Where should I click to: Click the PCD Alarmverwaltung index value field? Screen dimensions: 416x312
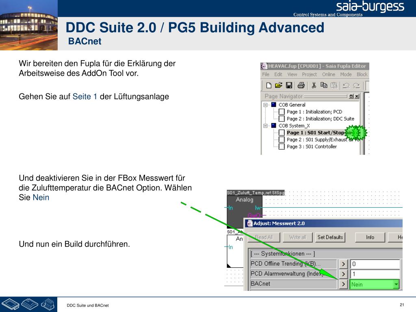[x=375, y=274]
